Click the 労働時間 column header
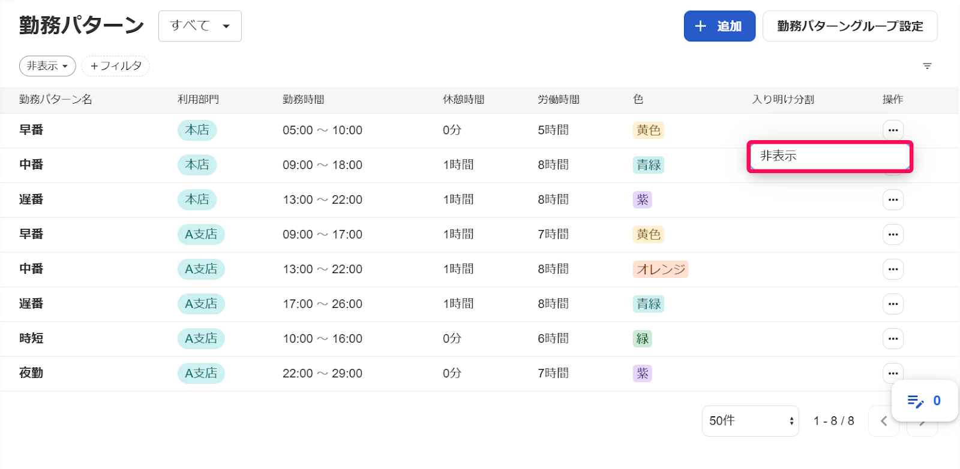Image resolution: width=960 pixels, height=469 pixels. click(x=559, y=99)
